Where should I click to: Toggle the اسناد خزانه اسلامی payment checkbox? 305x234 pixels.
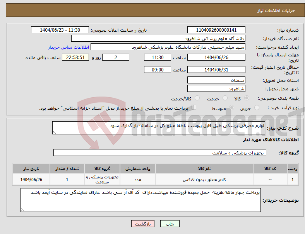tap(194, 107)
